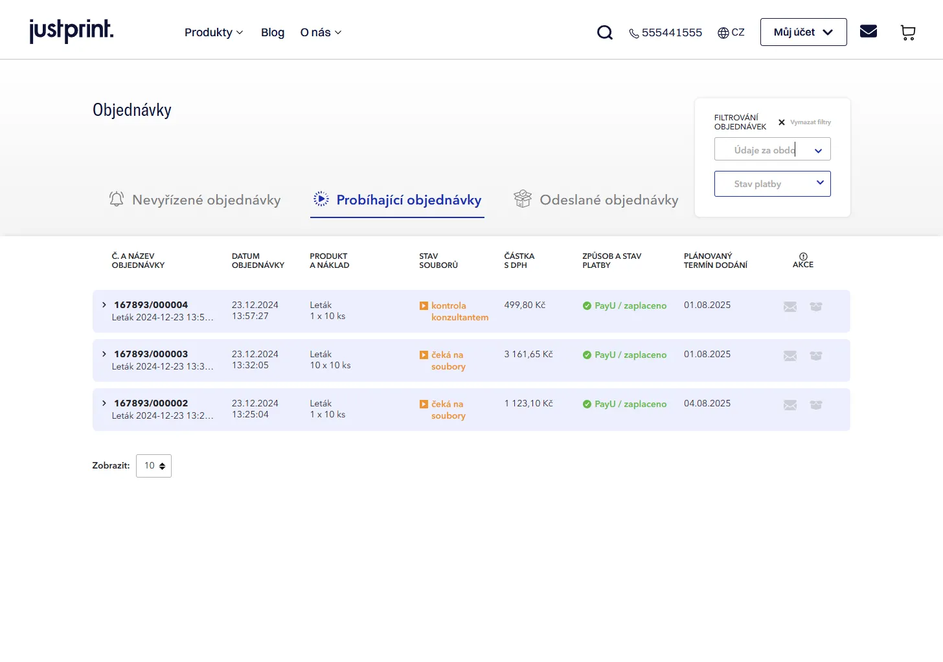The height and width of the screenshot is (662, 943).
Task: Click 'kontrola konzultantem' file status
Action: point(460,311)
